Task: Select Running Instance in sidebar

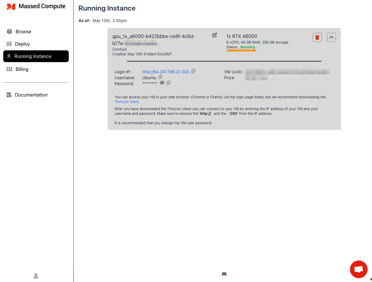Action: tap(36, 56)
